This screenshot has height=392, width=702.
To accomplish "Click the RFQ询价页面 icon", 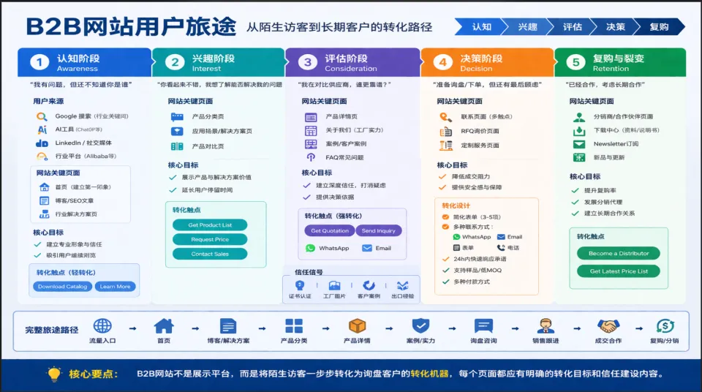I will (445, 132).
